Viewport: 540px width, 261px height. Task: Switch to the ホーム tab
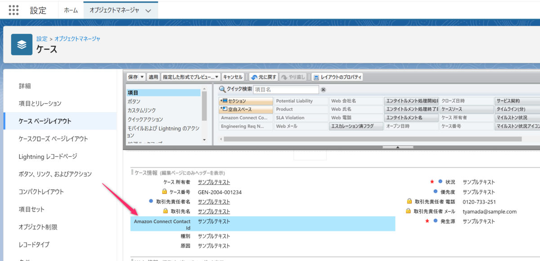click(71, 10)
